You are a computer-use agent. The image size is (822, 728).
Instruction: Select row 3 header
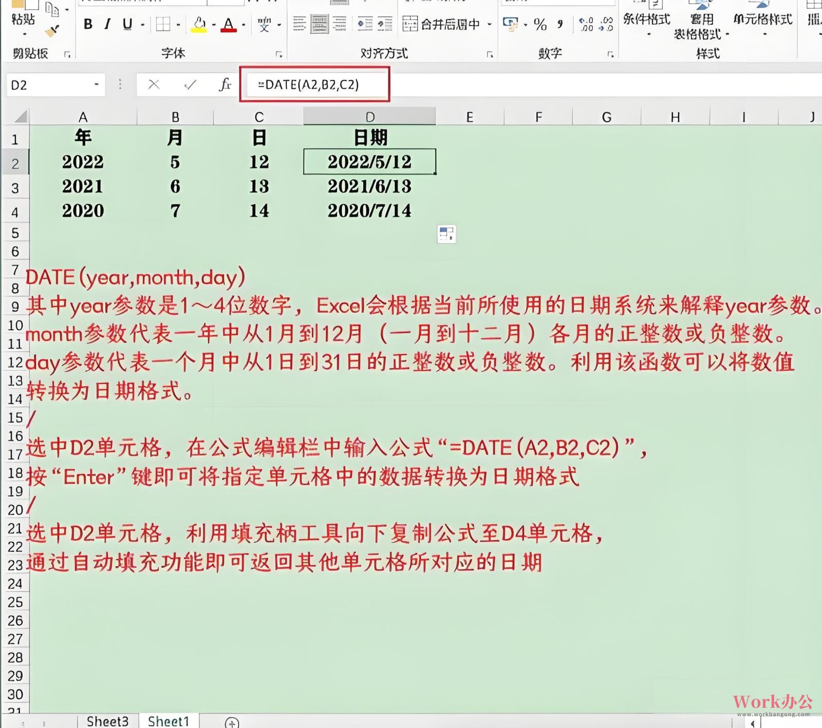[x=15, y=188]
